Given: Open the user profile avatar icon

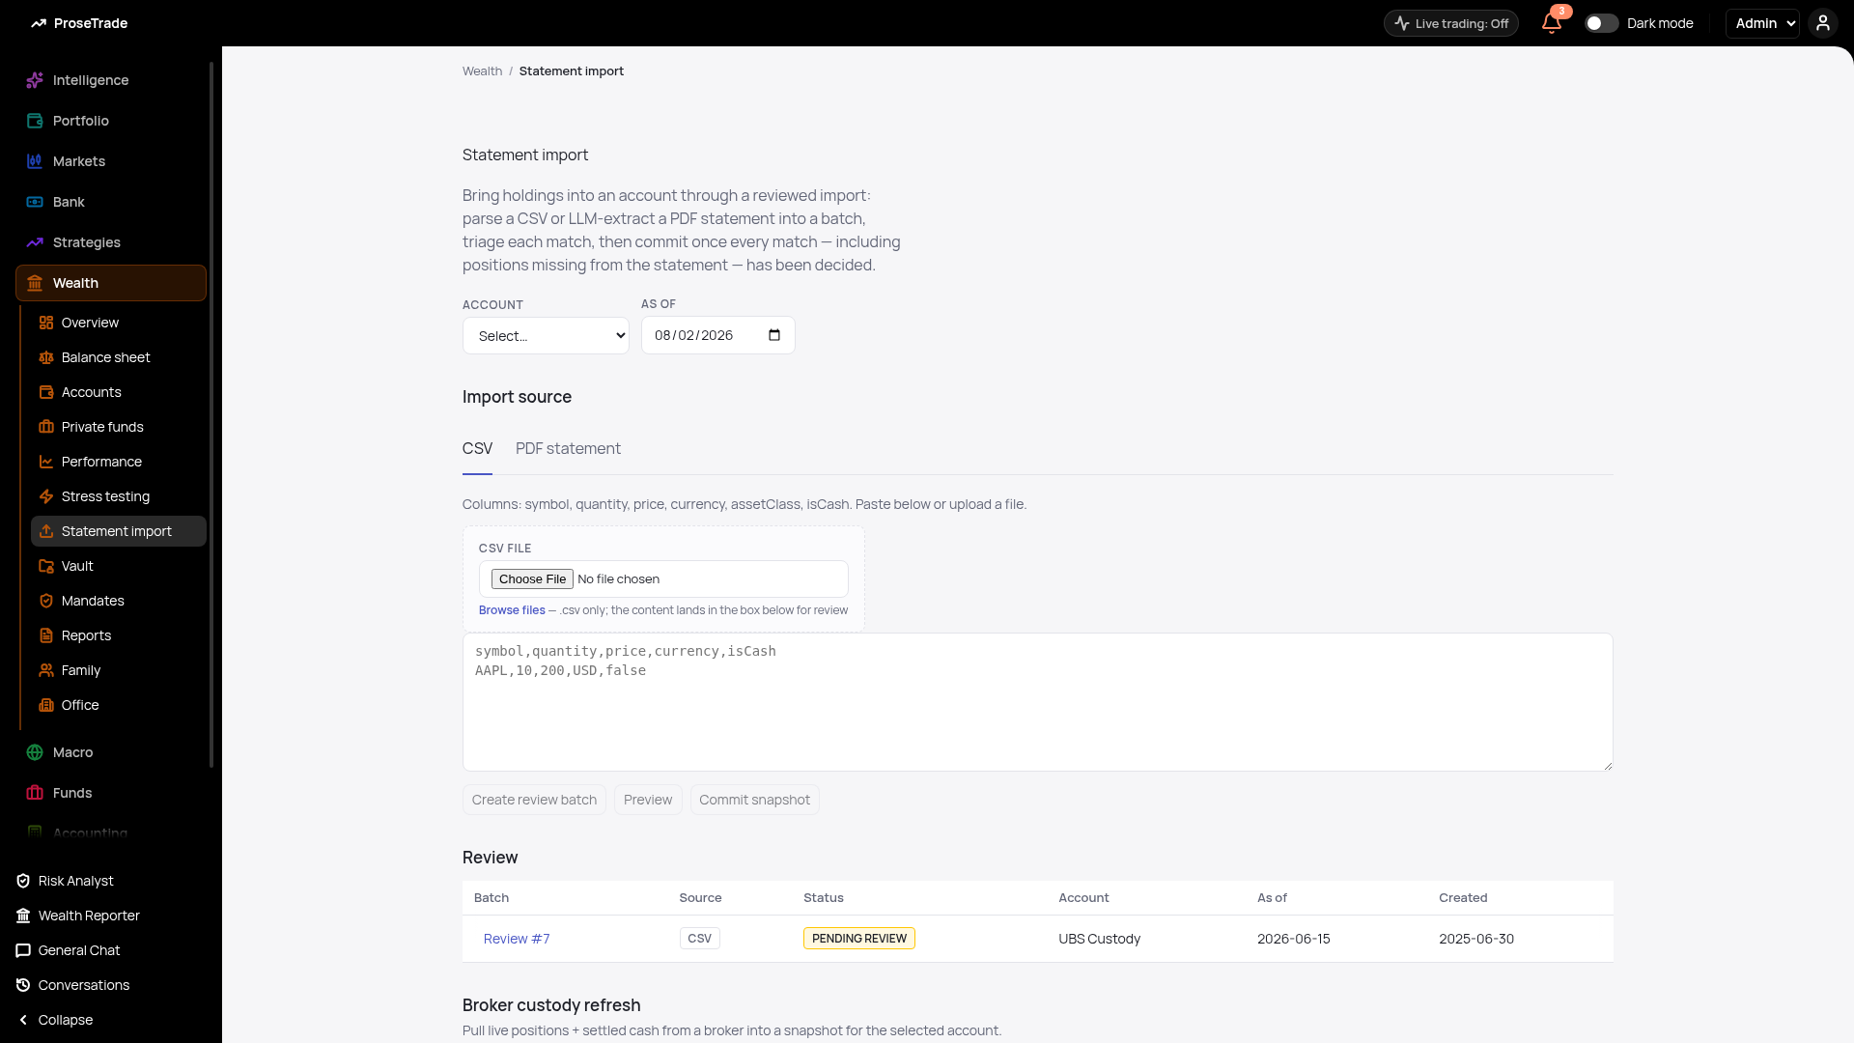Looking at the screenshot, I should (x=1823, y=23).
